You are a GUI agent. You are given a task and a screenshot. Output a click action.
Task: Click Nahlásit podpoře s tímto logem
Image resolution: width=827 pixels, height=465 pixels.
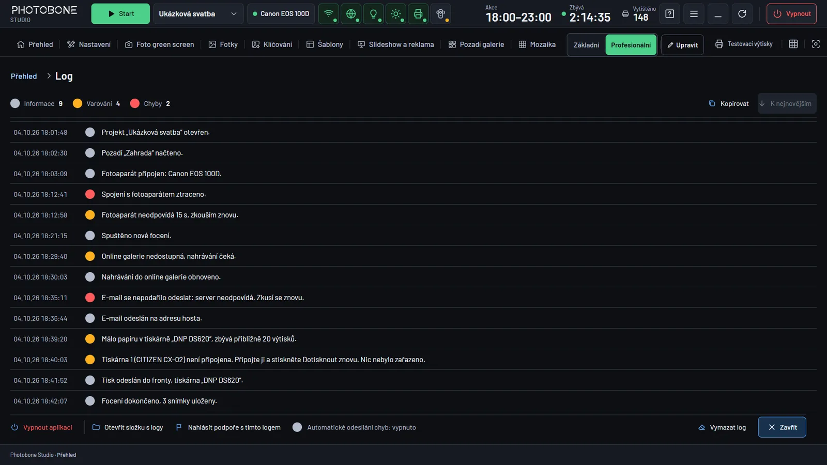pos(228,427)
